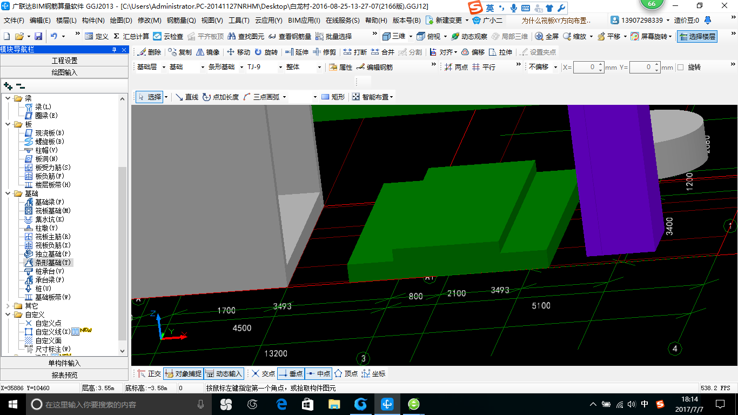
Task: Click expand-all plus icon in navigator
Action: pos(8,85)
